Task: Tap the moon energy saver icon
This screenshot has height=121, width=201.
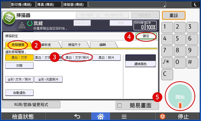Action: [x=195, y=4]
